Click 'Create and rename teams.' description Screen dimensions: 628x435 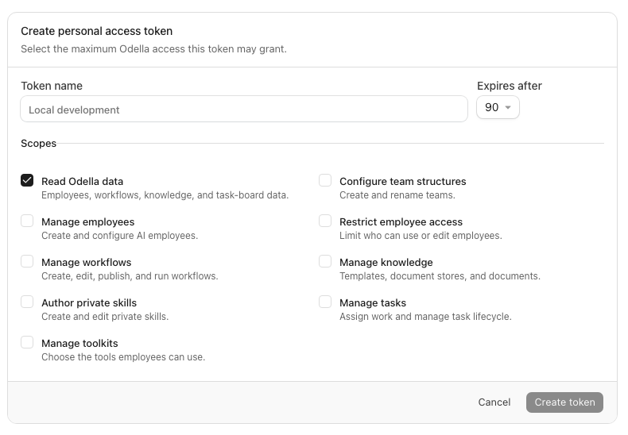tap(397, 195)
